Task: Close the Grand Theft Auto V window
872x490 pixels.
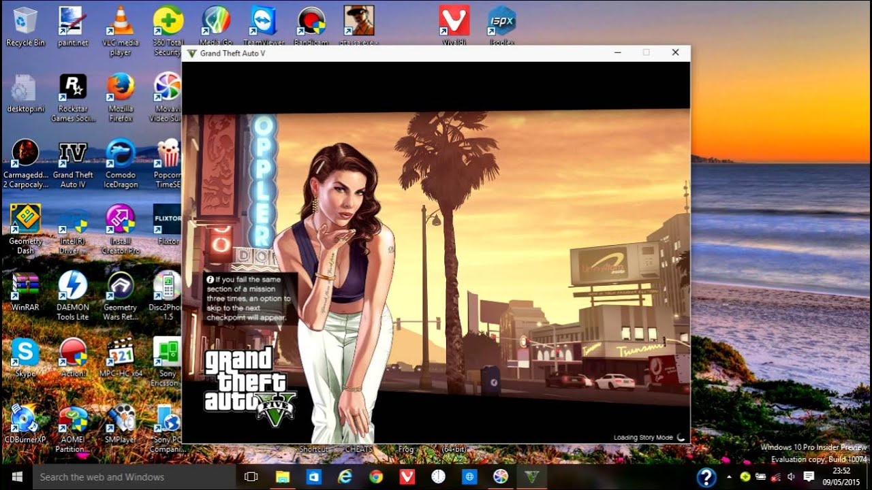Action: click(x=675, y=52)
